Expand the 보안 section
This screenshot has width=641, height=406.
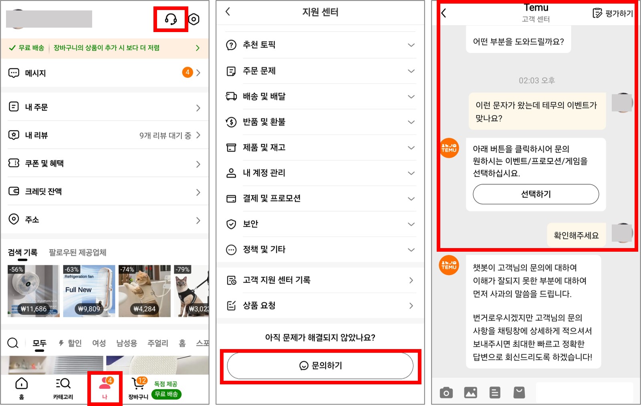320,224
